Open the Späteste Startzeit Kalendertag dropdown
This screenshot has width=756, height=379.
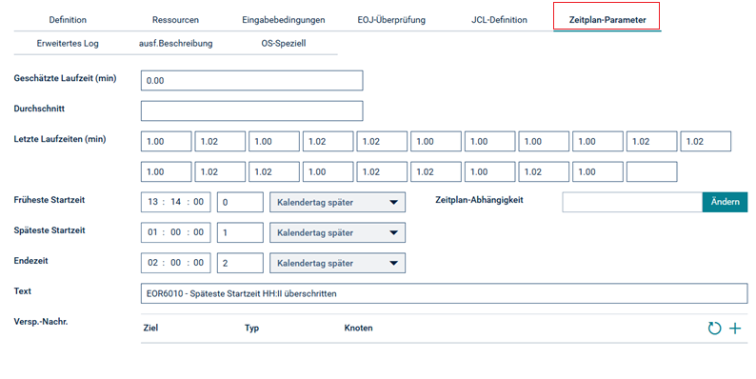pyautogui.click(x=337, y=232)
